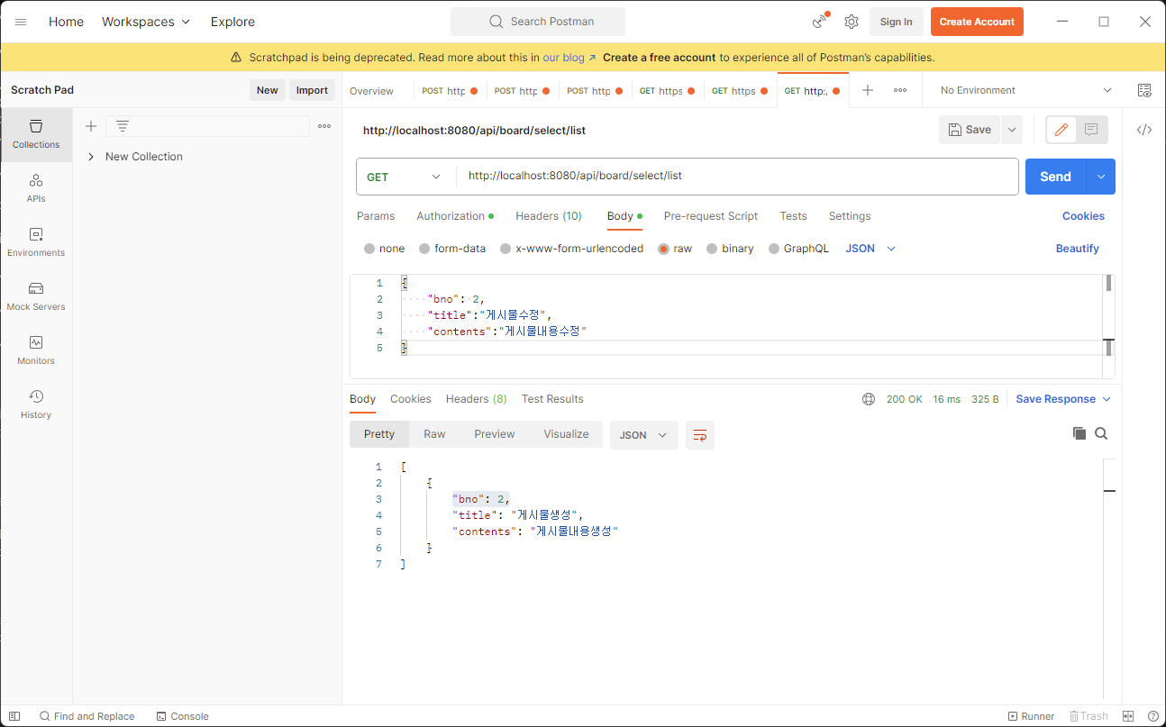1166x727 pixels.
Task: Open the GET method dropdown
Action: tap(405, 177)
